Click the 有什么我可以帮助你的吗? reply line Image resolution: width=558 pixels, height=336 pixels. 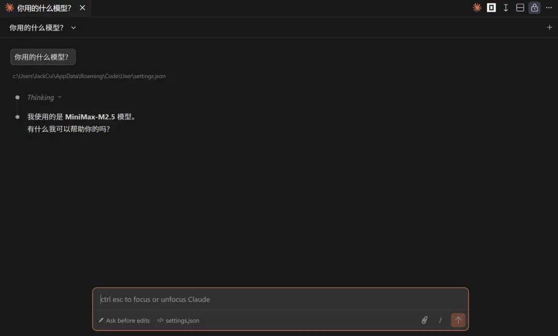(x=69, y=129)
